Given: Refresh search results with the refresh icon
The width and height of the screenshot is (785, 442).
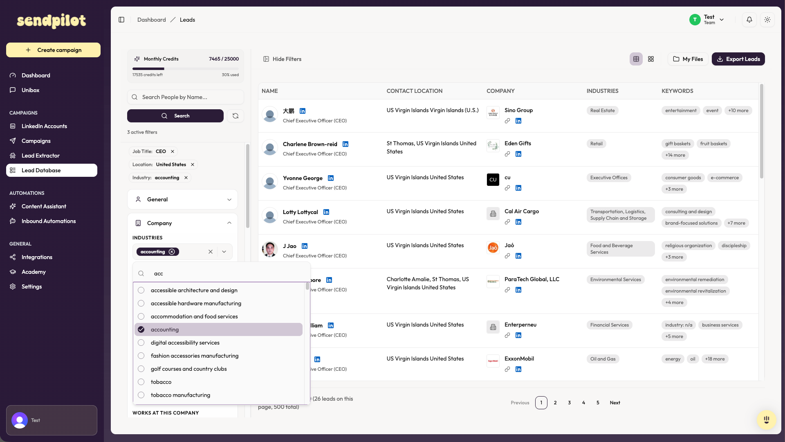Looking at the screenshot, I should click(x=235, y=116).
